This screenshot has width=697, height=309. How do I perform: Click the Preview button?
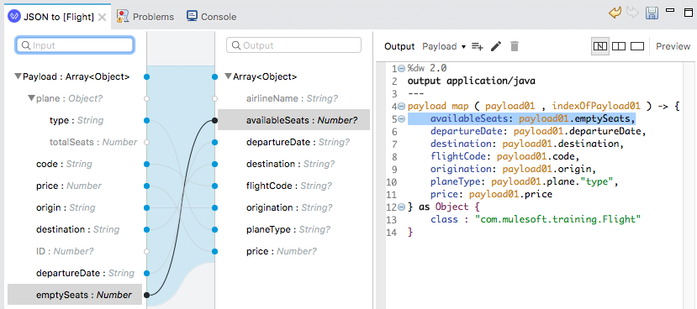(673, 46)
